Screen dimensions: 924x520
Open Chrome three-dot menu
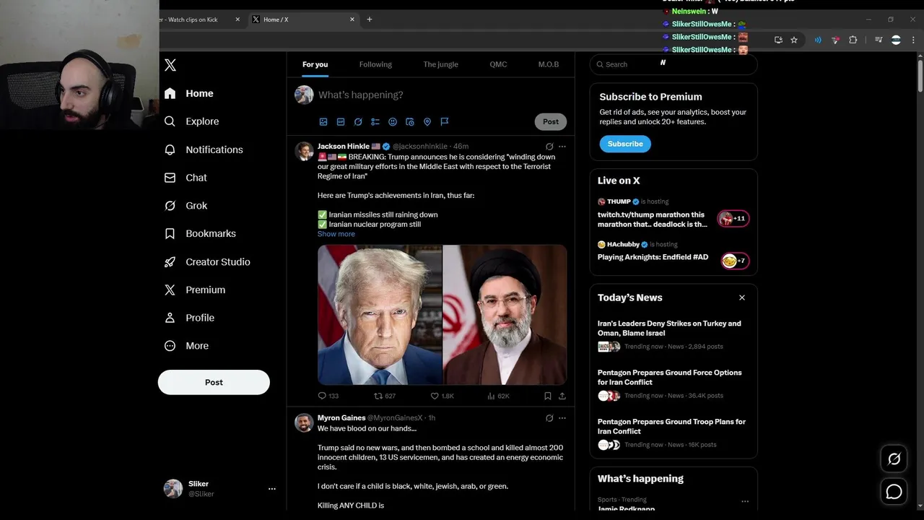coord(913,40)
